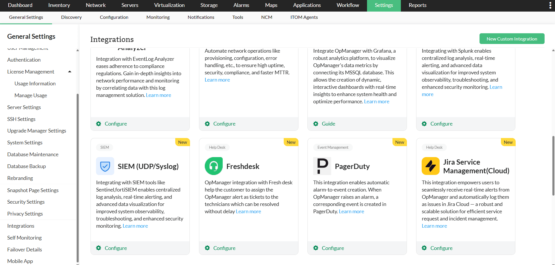Select Integrations in the sidebar
This screenshot has height=265, width=555.
[21, 226]
